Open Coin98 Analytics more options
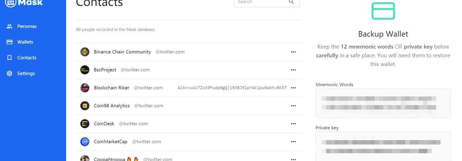The width and height of the screenshot is (462, 161). 293,106
